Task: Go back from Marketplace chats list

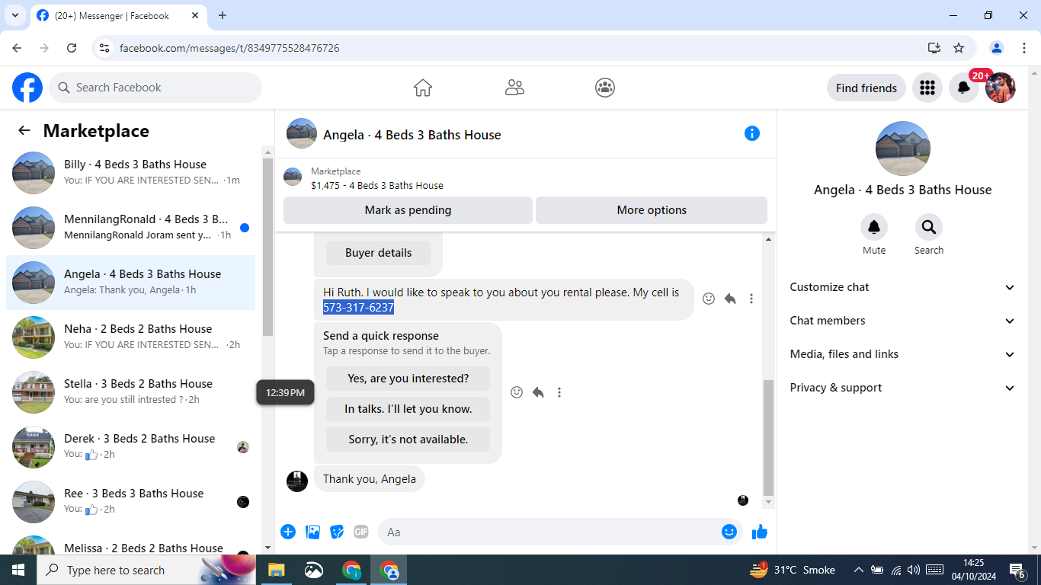Action: (x=24, y=130)
